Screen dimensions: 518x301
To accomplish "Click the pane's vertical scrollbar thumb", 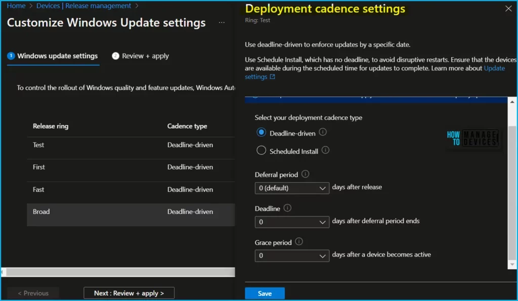I will click(512, 193).
